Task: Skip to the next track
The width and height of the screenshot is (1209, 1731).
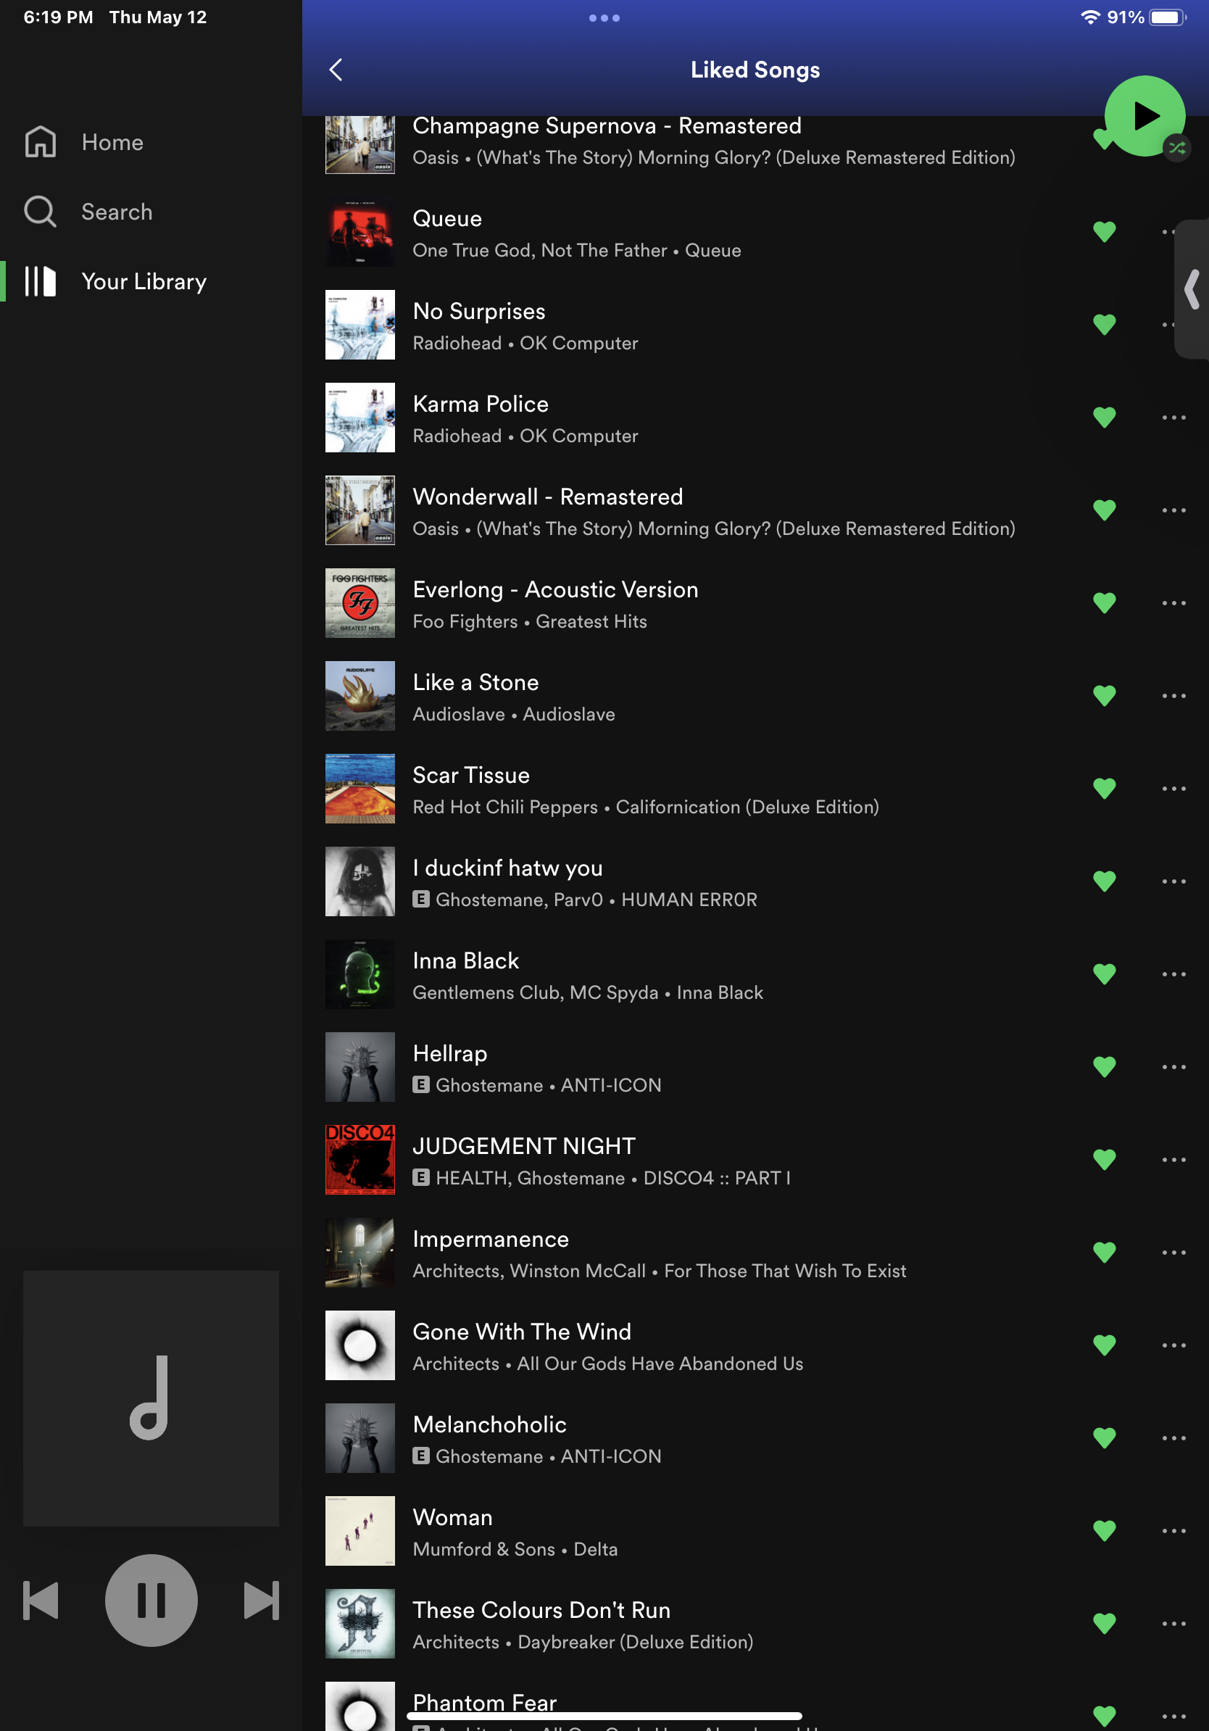Action: click(261, 1600)
